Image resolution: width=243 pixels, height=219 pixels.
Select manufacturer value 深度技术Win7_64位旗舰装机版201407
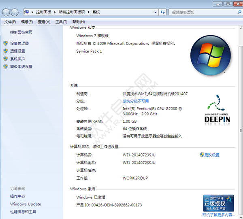(x=155, y=94)
